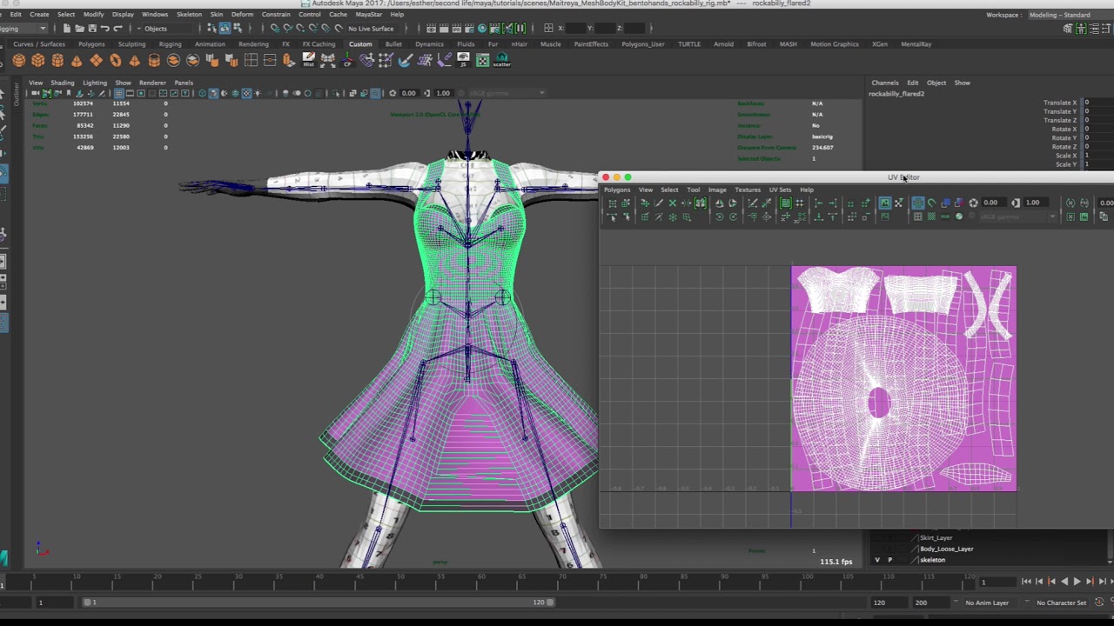Toggle viewport grid icon

click(x=118, y=93)
